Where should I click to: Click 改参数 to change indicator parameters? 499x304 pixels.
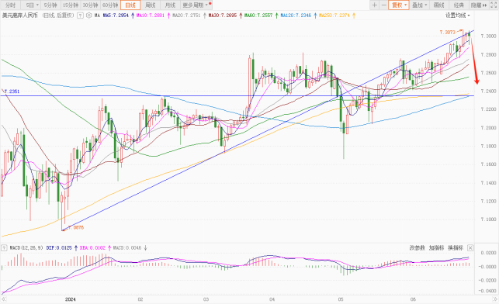(x=418, y=247)
